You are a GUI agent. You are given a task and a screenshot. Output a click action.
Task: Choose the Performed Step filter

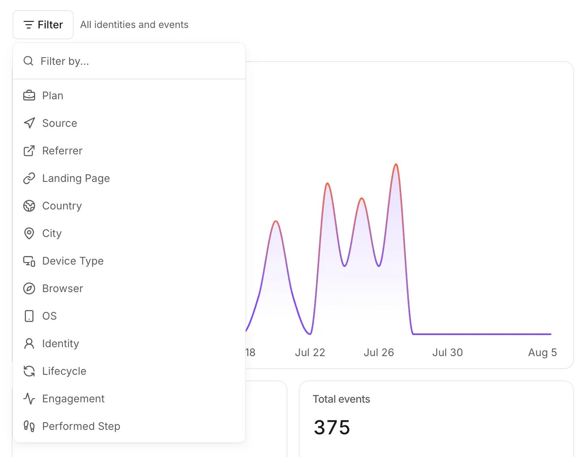tap(129, 426)
